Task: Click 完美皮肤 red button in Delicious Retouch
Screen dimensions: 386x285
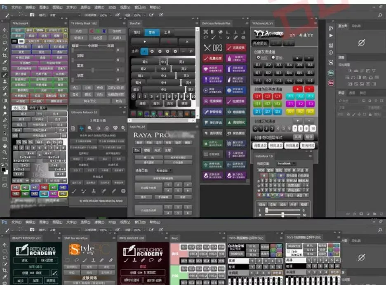Action: tap(236, 47)
